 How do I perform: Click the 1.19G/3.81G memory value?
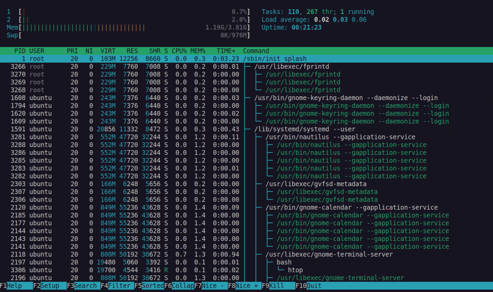pyautogui.click(x=226, y=27)
